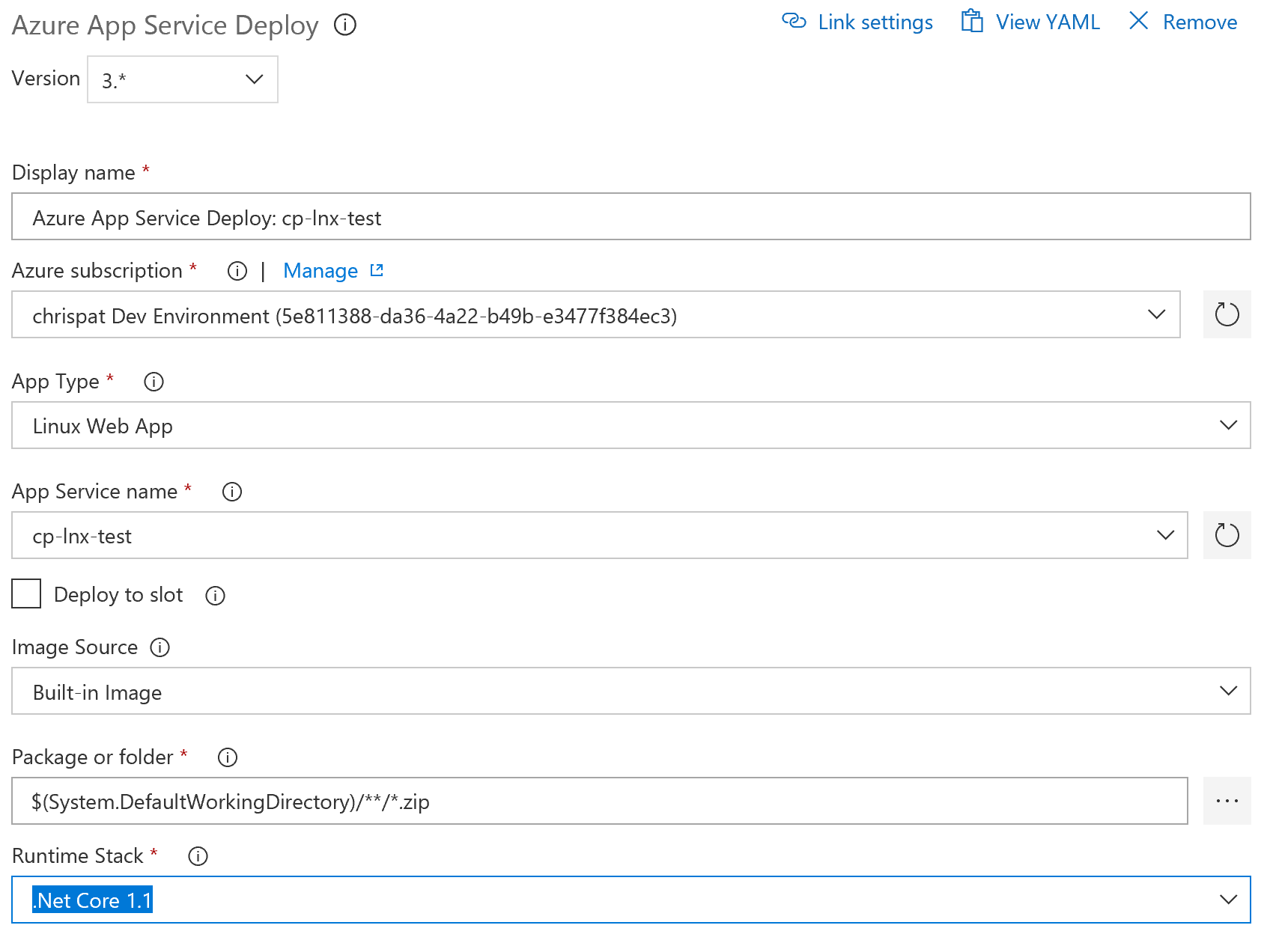Viewport: 1276px width, 943px height.
Task: Click the Runtime Stack info icon
Action: (x=198, y=856)
